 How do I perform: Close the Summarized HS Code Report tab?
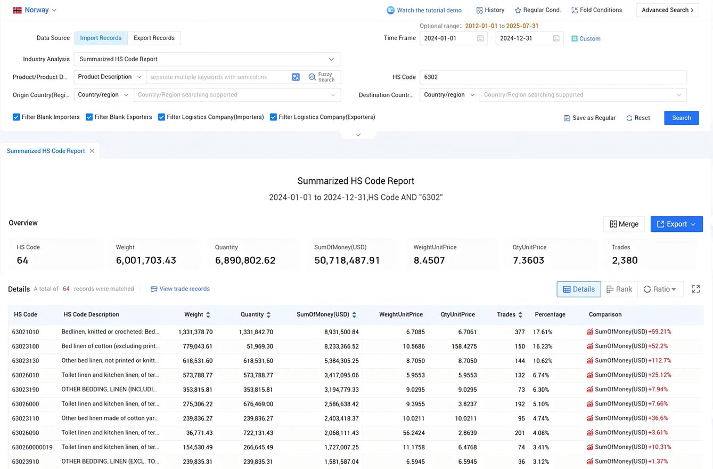point(92,151)
